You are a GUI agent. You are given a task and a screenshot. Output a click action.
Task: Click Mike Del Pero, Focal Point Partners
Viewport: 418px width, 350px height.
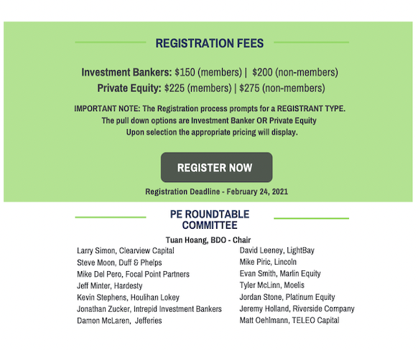[x=133, y=274]
